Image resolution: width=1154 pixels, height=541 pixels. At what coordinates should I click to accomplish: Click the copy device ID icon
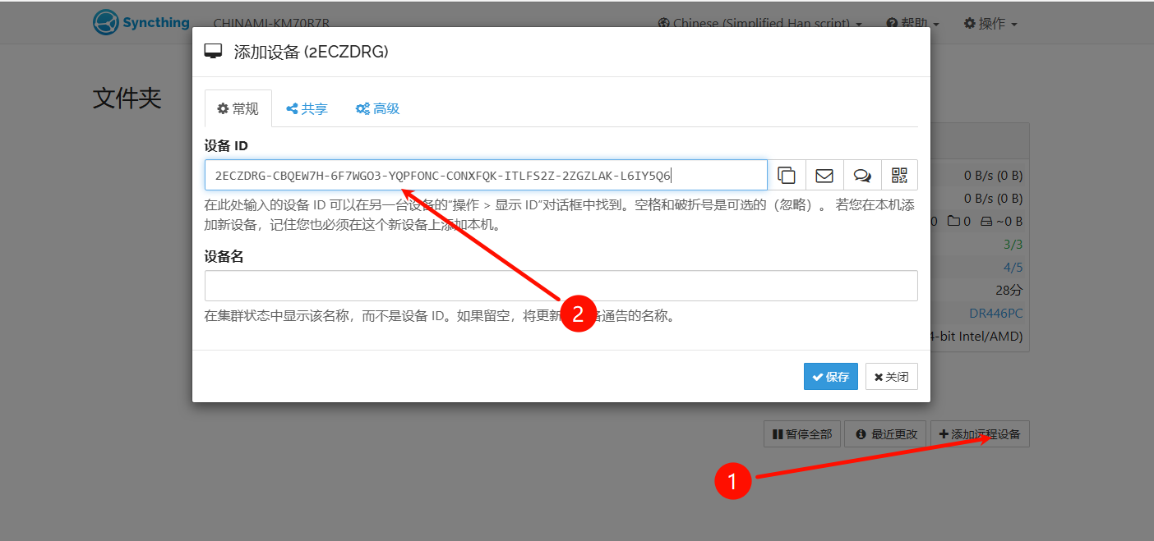[787, 175]
